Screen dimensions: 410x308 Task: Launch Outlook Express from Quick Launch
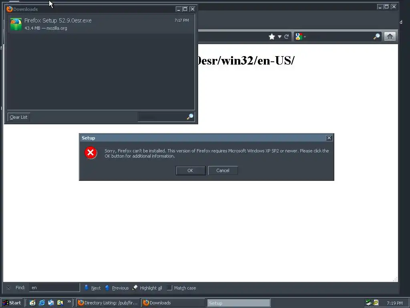[51, 303]
